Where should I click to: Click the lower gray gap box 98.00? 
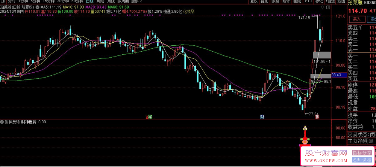tap(320, 76)
